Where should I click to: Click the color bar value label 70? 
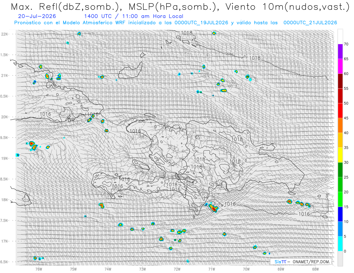tap(346, 44)
